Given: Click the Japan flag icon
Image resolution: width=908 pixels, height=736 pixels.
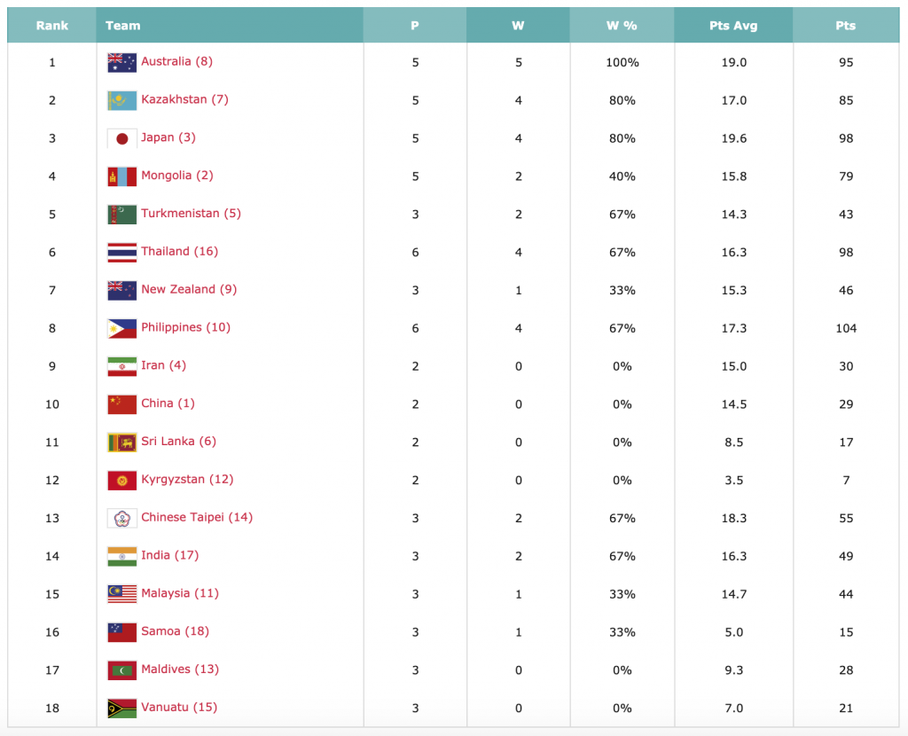Looking at the screenshot, I should pos(121,138).
